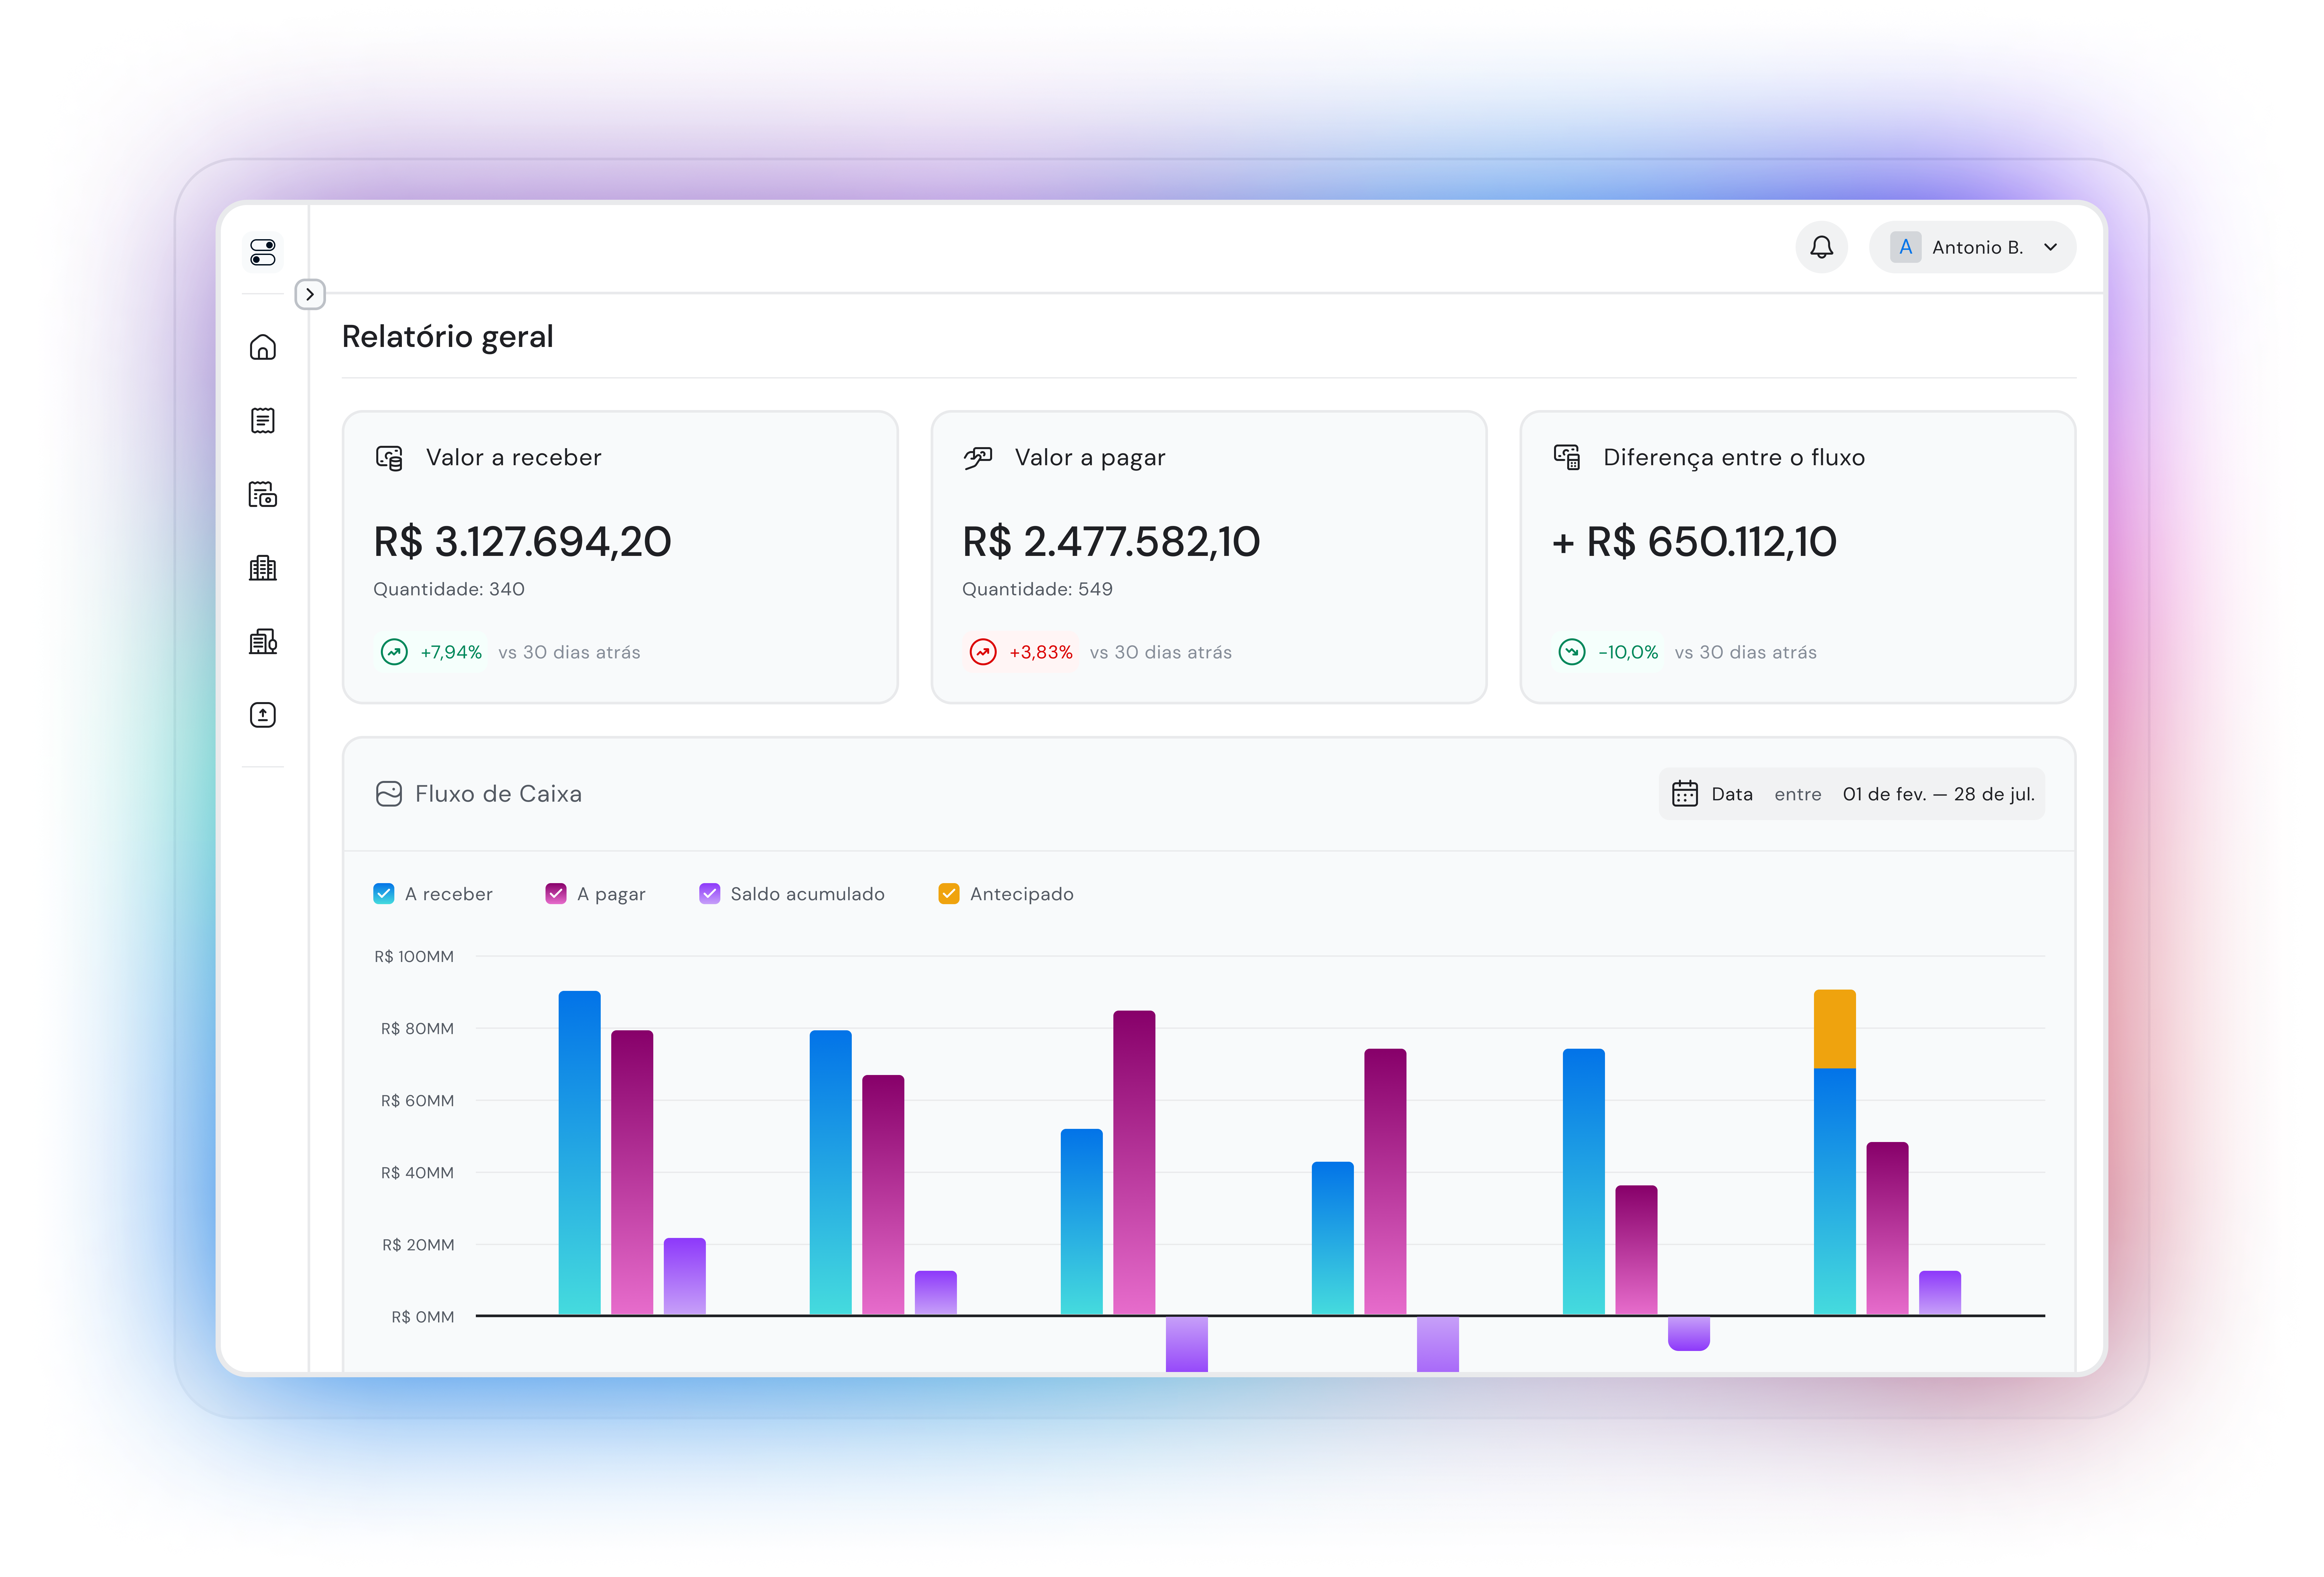Click the Quantidade: 549 text
2324x1577 pixels.
pos(1037,589)
